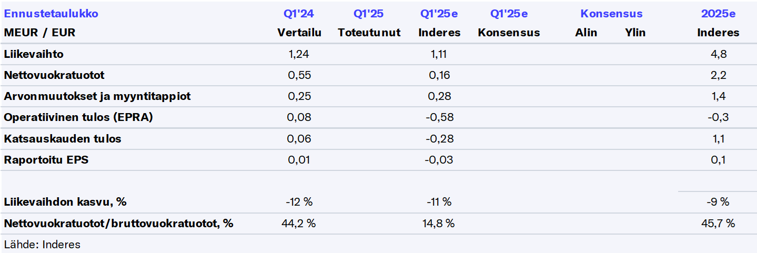Screen dimensions: 757x253
Task: Click the Toteutunut column subheader
Action: coord(369,33)
